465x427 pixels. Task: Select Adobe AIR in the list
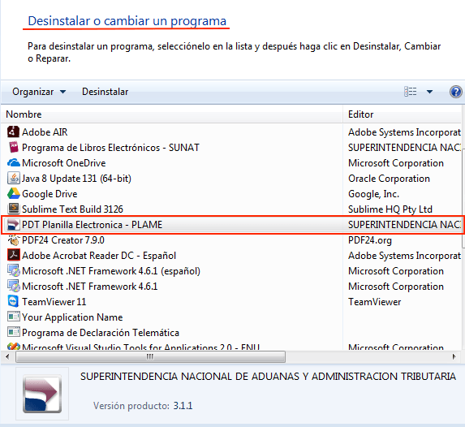click(45, 132)
